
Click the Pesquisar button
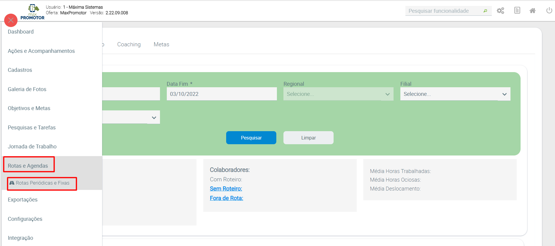[x=251, y=138]
